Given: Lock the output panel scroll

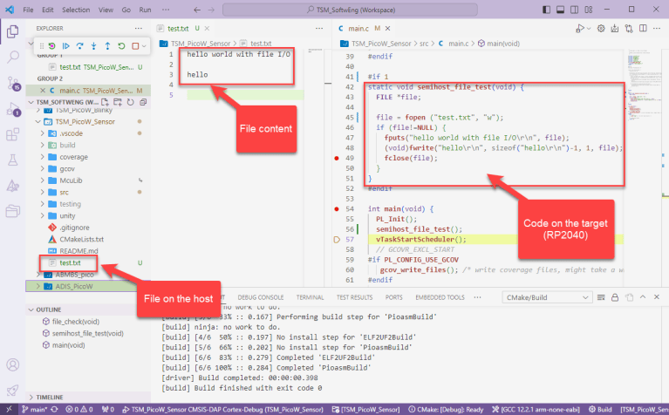Looking at the screenshot, I should pyautogui.click(x=615, y=297).
